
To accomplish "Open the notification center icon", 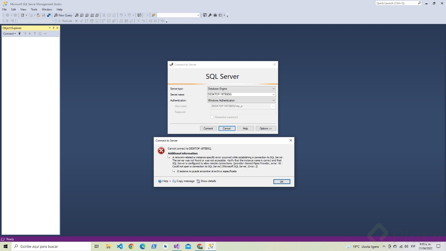I will (439, 246).
